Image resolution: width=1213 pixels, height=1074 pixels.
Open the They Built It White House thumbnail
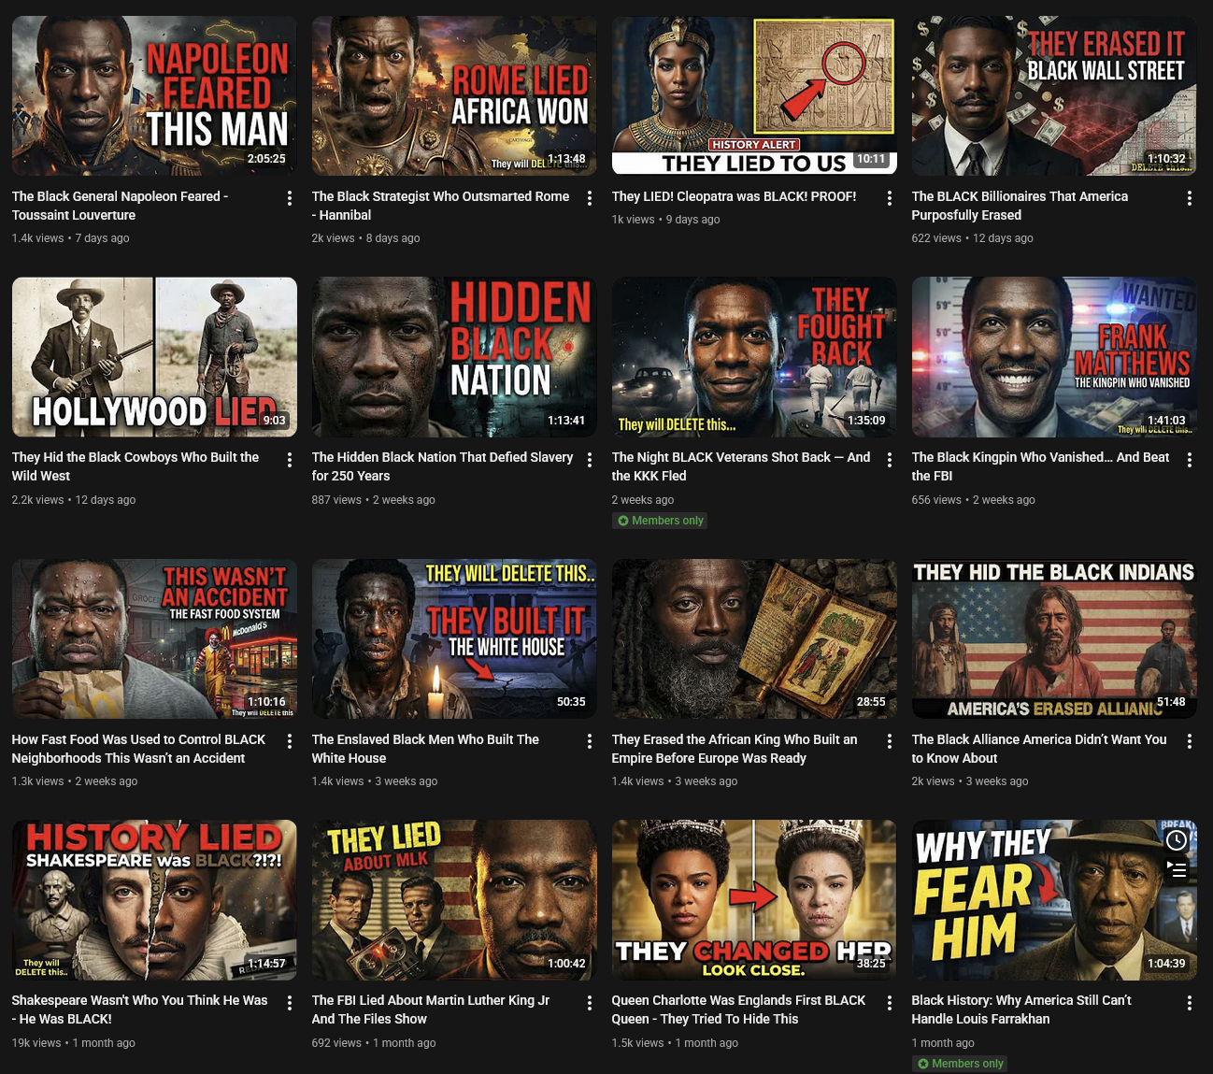click(x=454, y=639)
